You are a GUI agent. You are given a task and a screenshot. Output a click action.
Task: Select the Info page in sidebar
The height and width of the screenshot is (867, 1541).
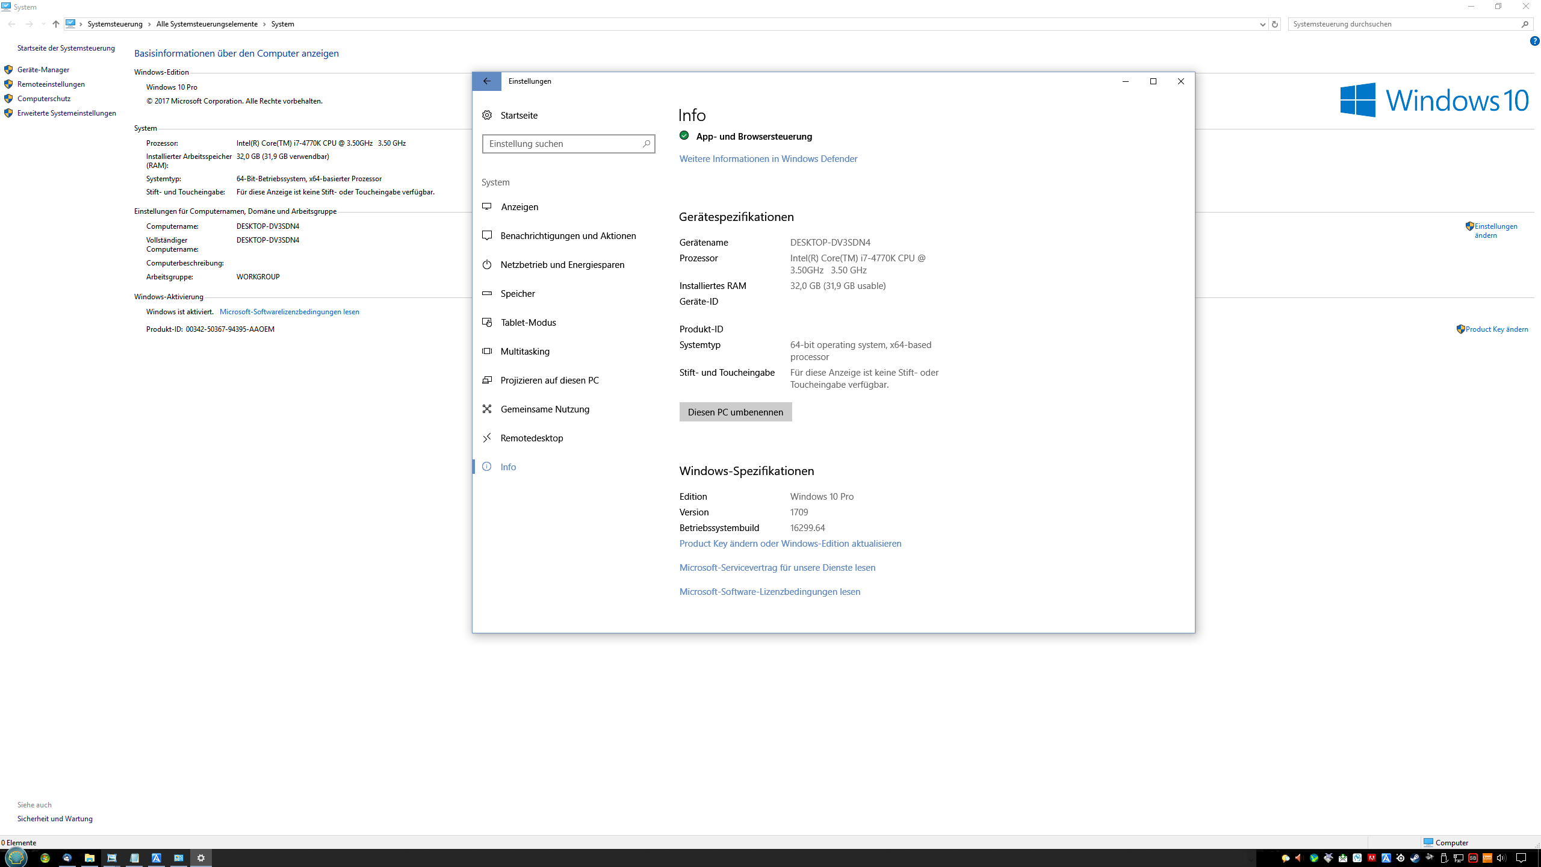coord(499,467)
